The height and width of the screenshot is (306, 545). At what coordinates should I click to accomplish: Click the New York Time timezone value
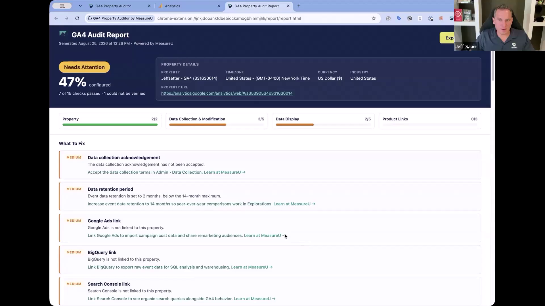268,78
